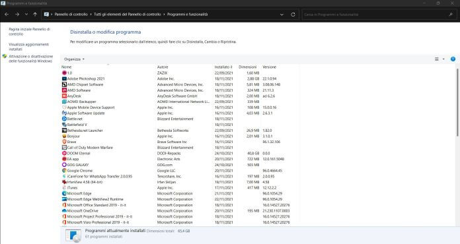Open the view options dropdown arrow
Viewport: 460px width, 244px height.
(443, 59)
